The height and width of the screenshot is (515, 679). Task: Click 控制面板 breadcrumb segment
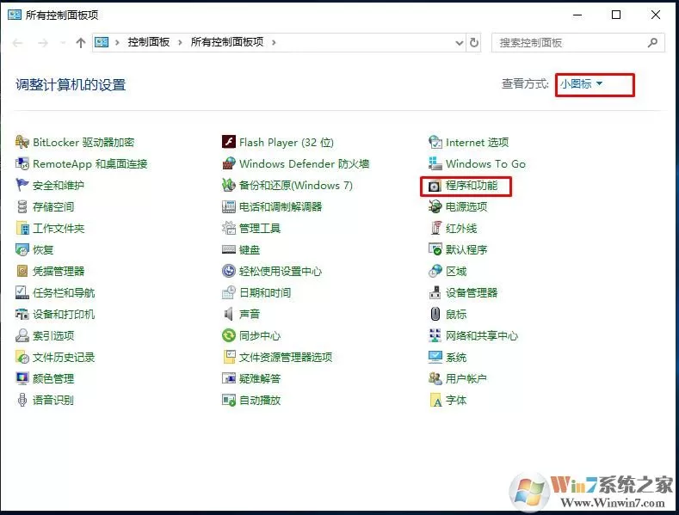[148, 42]
